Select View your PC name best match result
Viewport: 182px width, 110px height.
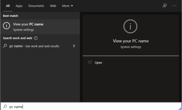pyautogui.click(x=40, y=27)
